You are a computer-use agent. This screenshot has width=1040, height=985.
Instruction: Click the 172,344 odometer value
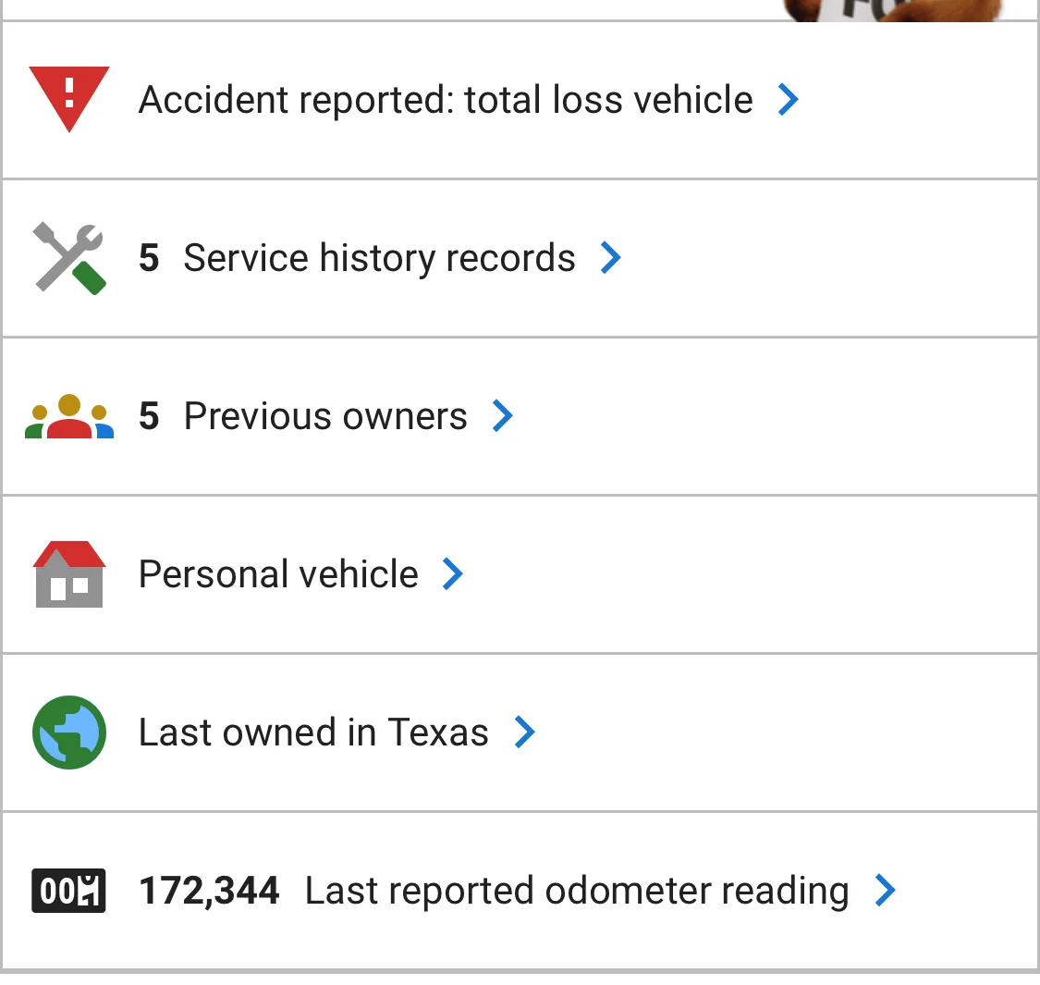click(x=209, y=891)
